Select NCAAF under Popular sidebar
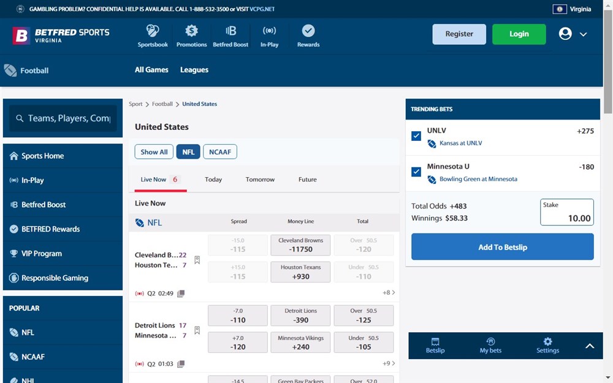The width and height of the screenshot is (613, 383). pyautogui.click(x=63, y=357)
